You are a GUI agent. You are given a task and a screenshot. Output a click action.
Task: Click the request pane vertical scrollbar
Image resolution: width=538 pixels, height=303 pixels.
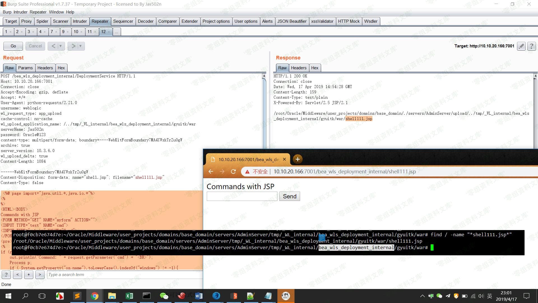pos(264,112)
